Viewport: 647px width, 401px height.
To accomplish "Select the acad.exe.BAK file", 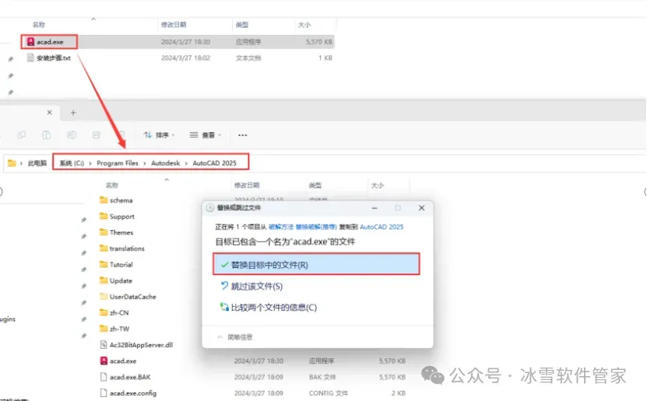I will [125, 377].
